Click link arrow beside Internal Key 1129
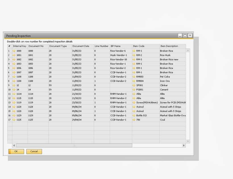Viewport: 233px width, 179px height. tap(14, 116)
